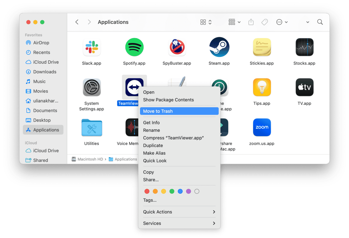
Task: Open the action ellipsis dropdown menu
Action: click(282, 22)
